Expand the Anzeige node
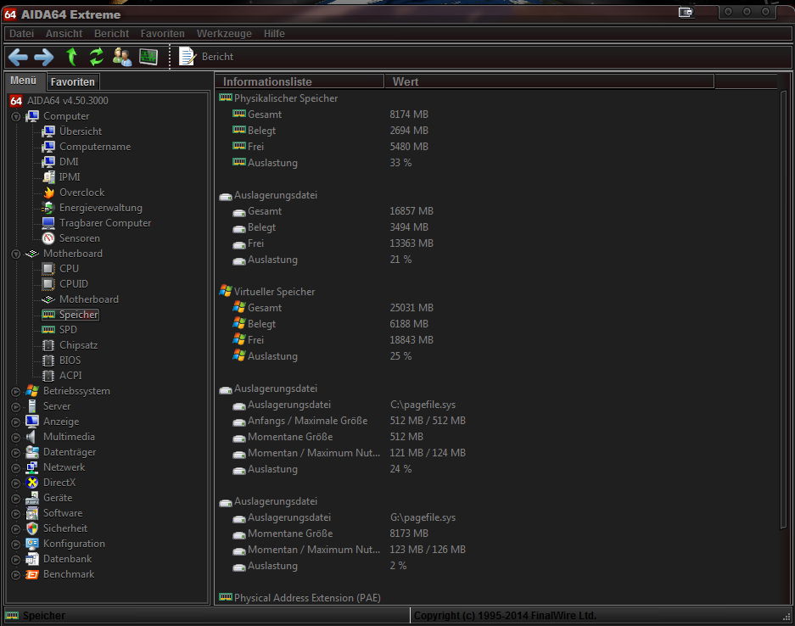This screenshot has height=626, width=795. [x=16, y=422]
